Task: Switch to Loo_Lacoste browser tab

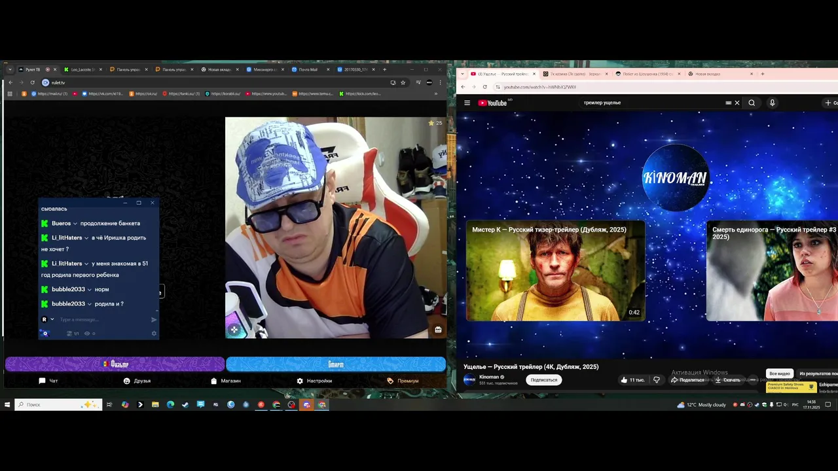Action: (x=82, y=69)
